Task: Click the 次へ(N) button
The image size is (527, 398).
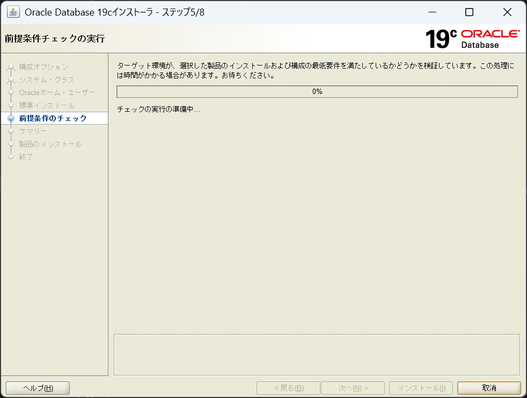Action: pos(353,388)
